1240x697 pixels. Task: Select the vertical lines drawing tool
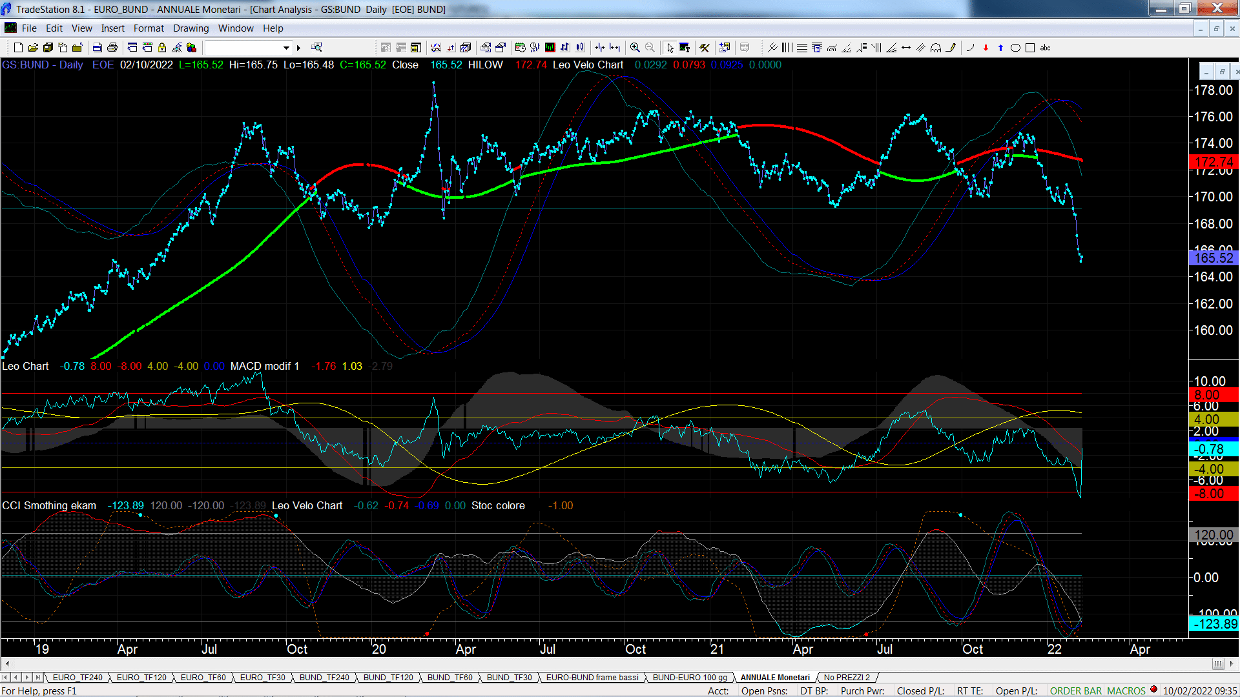[787, 48]
